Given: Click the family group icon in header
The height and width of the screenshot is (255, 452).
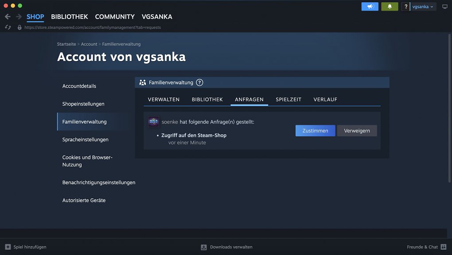Looking at the screenshot, I should pyautogui.click(x=142, y=82).
